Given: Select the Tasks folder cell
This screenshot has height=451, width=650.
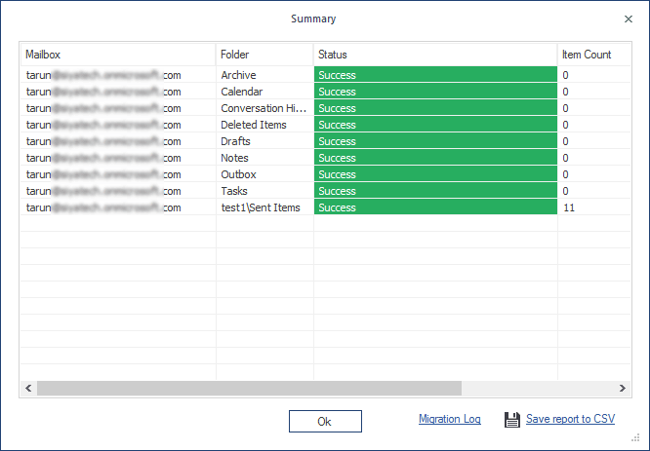Looking at the screenshot, I should (264, 191).
